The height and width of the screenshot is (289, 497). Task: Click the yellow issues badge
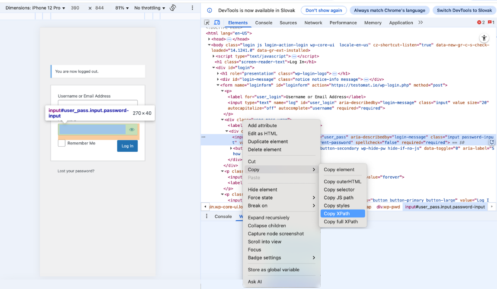490,22
